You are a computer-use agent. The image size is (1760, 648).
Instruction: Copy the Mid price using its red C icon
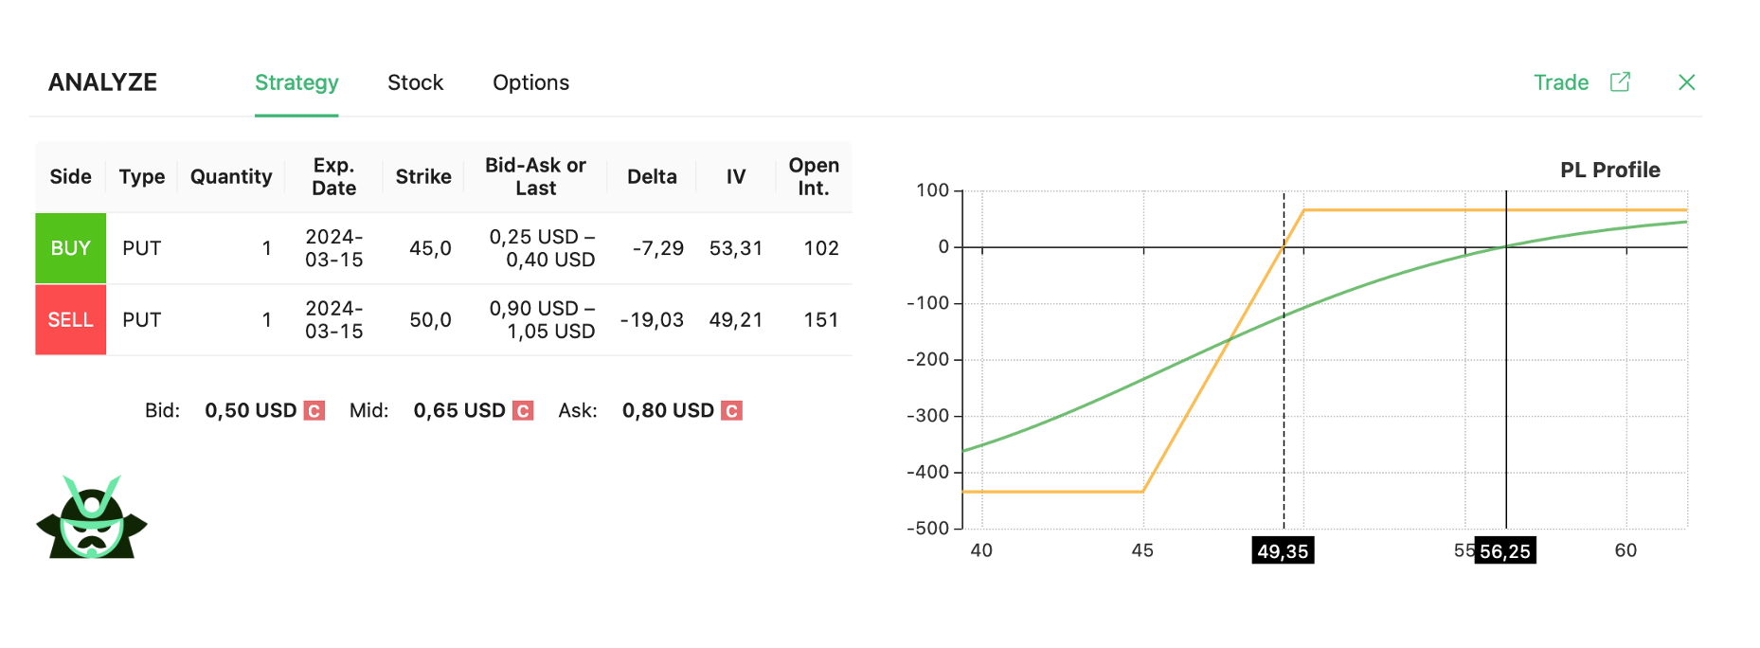pos(521,410)
